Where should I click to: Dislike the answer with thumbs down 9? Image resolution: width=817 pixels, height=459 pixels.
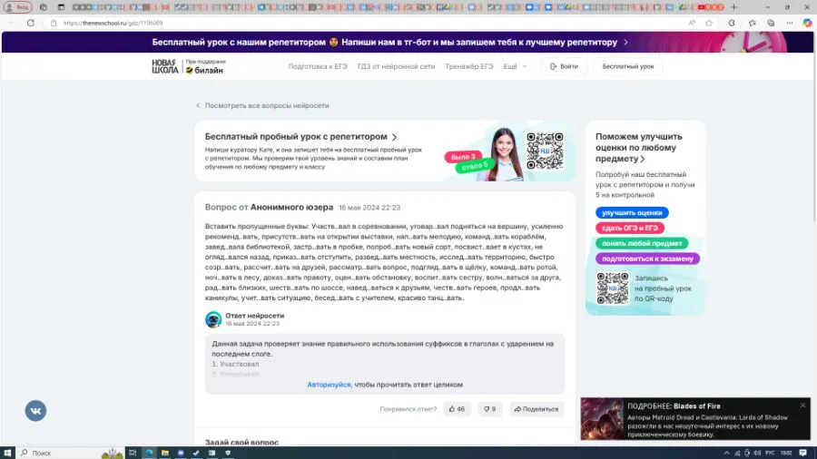489,409
